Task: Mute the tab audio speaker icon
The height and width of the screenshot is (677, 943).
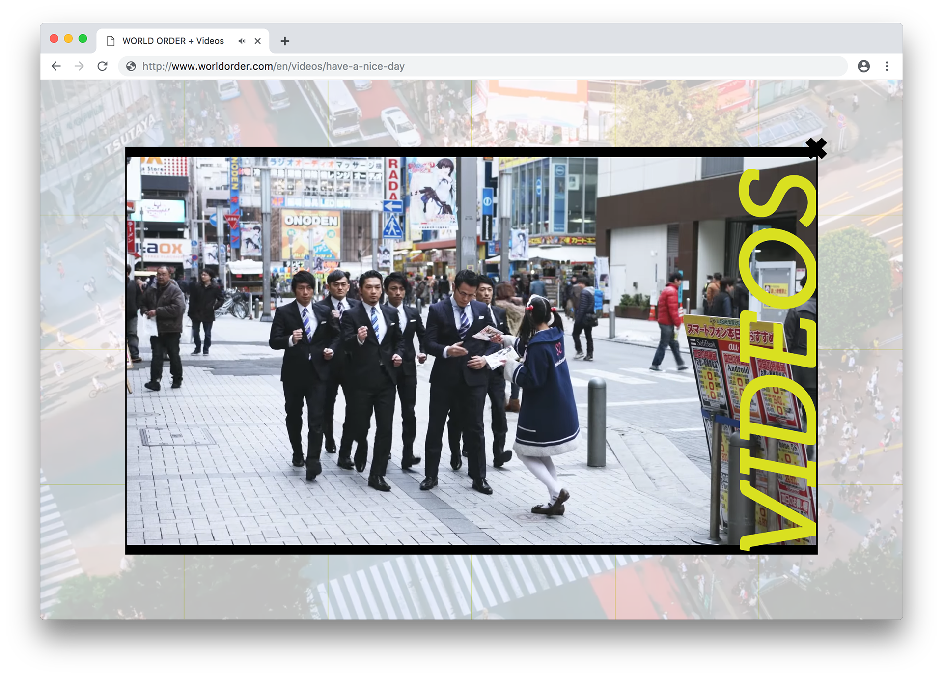Action: (242, 41)
